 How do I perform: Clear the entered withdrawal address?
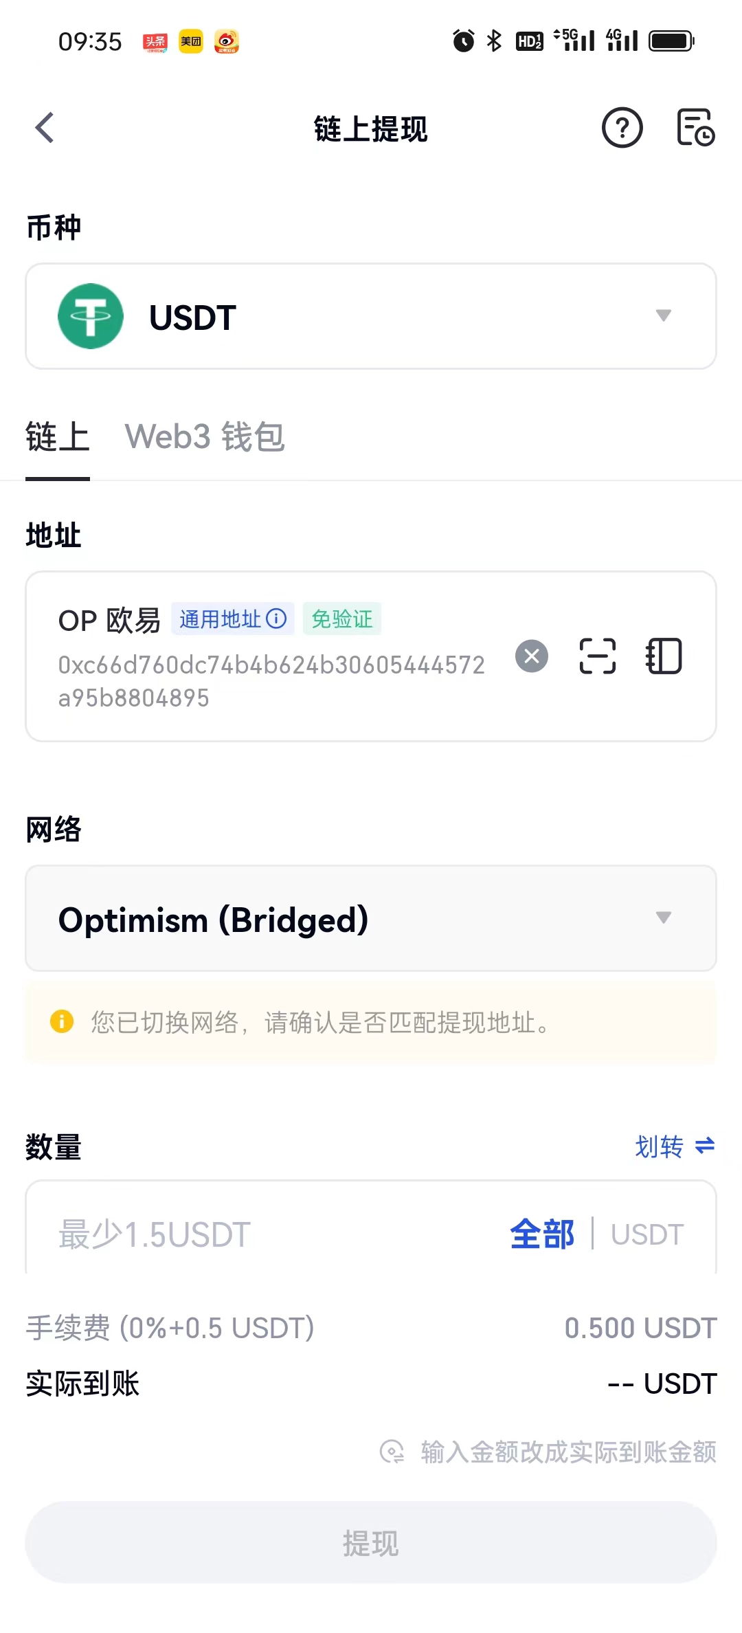coord(532,656)
